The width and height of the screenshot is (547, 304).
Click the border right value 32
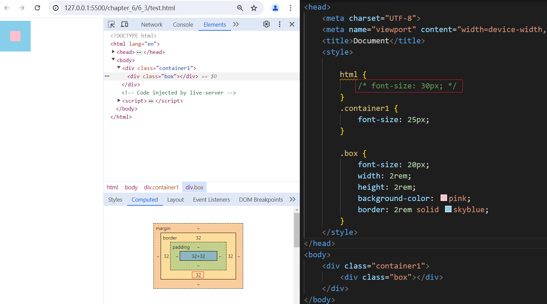(231, 256)
